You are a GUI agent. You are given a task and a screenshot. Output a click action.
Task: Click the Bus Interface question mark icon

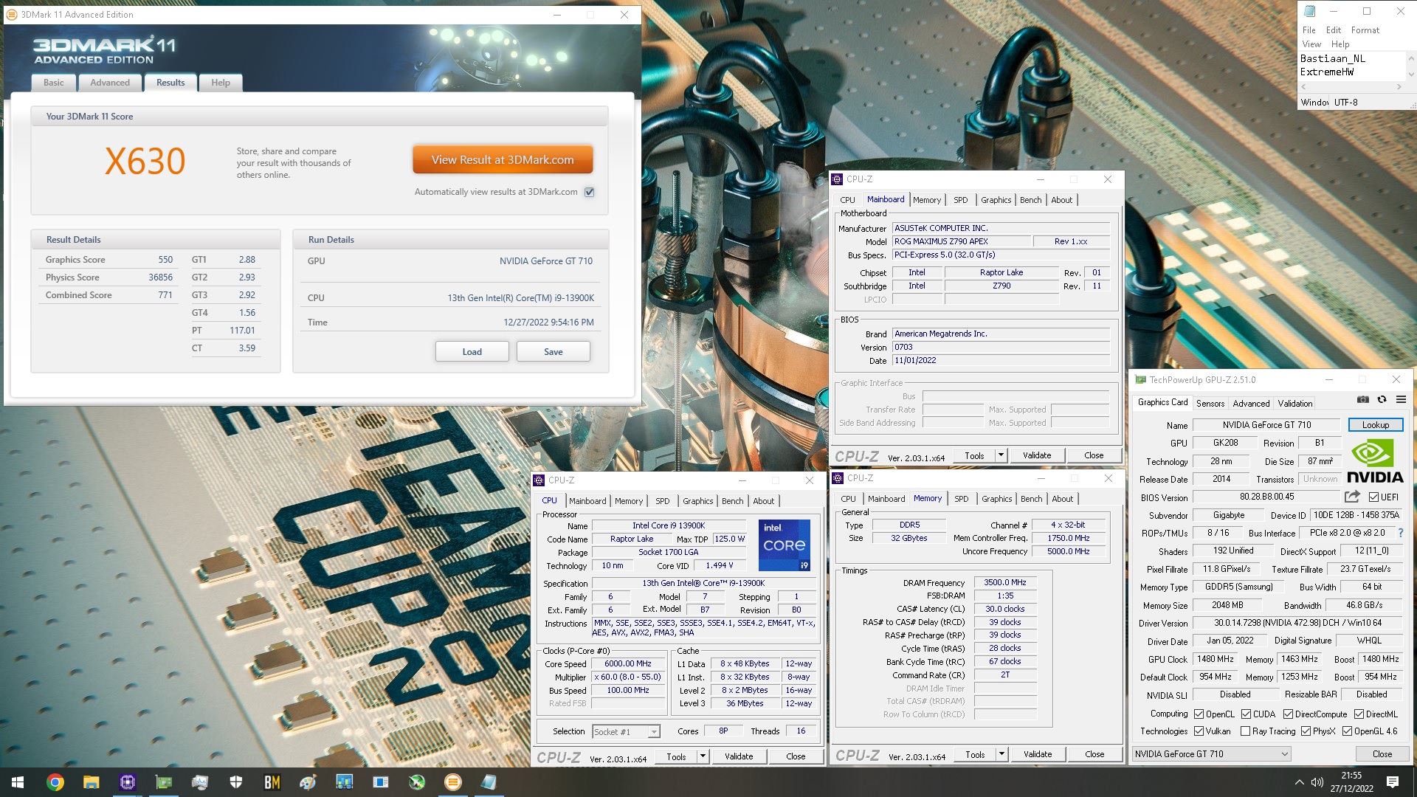pos(1400,533)
